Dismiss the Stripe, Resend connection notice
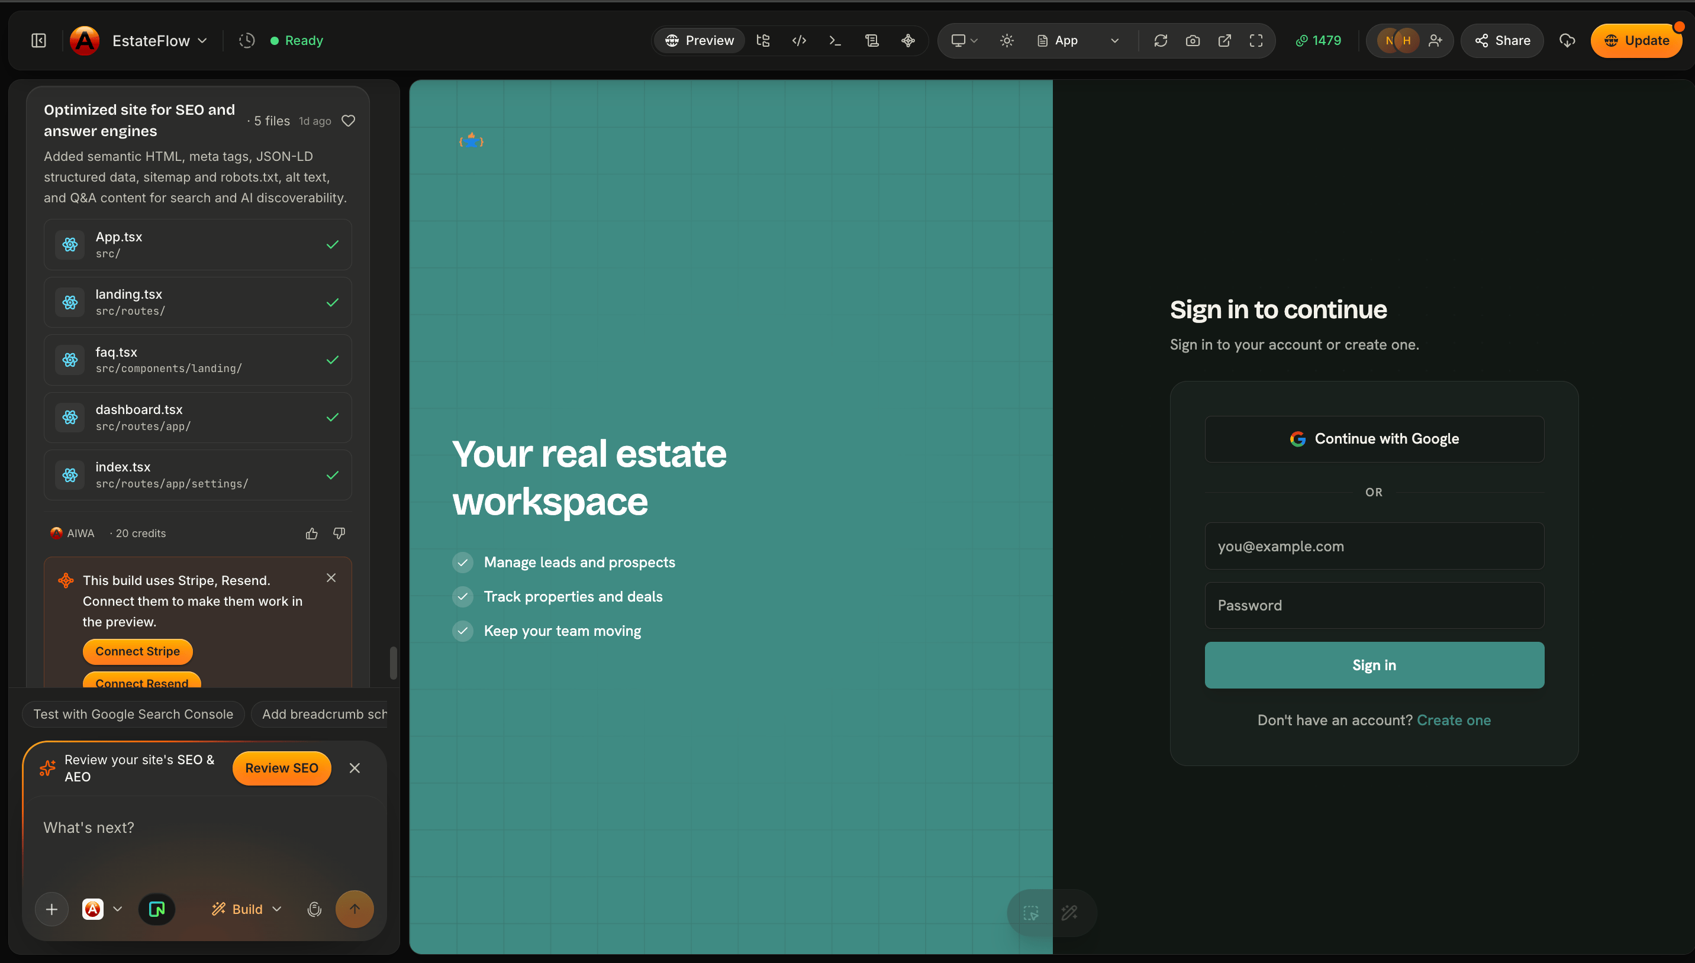 [331, 577]
